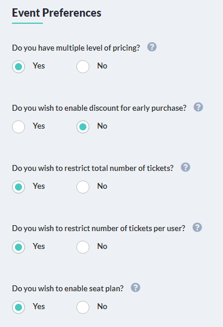This screenshot has width=223, height=327.
Task: Open help for multiple level of pricing
Action: (x=152, y=47)
